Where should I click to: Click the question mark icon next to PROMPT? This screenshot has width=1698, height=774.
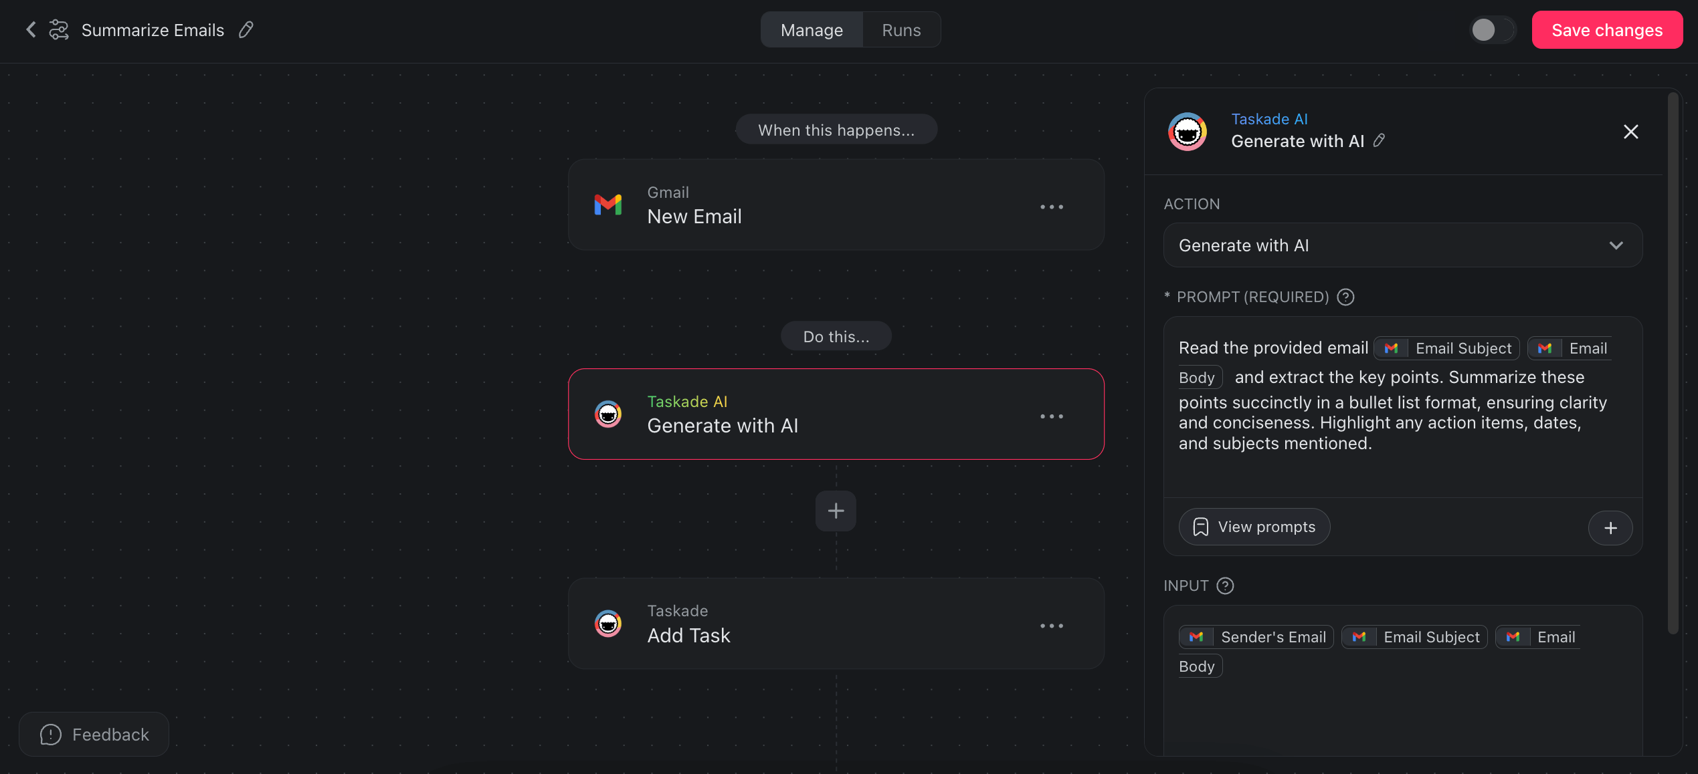click(1345, 295)
